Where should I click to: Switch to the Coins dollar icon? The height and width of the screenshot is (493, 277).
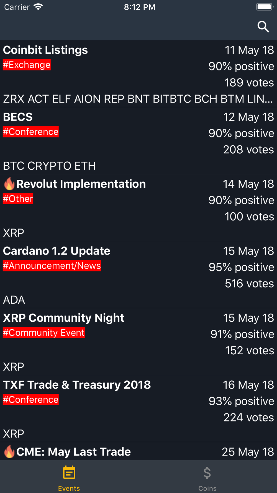(x=207, y=473)
